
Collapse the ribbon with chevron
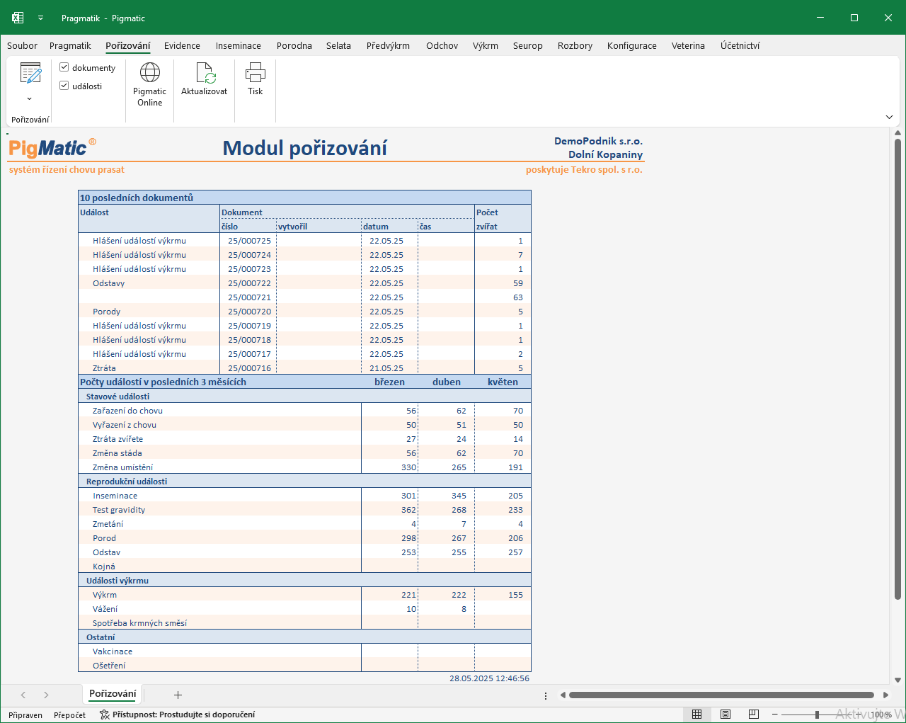click(889, 117)
